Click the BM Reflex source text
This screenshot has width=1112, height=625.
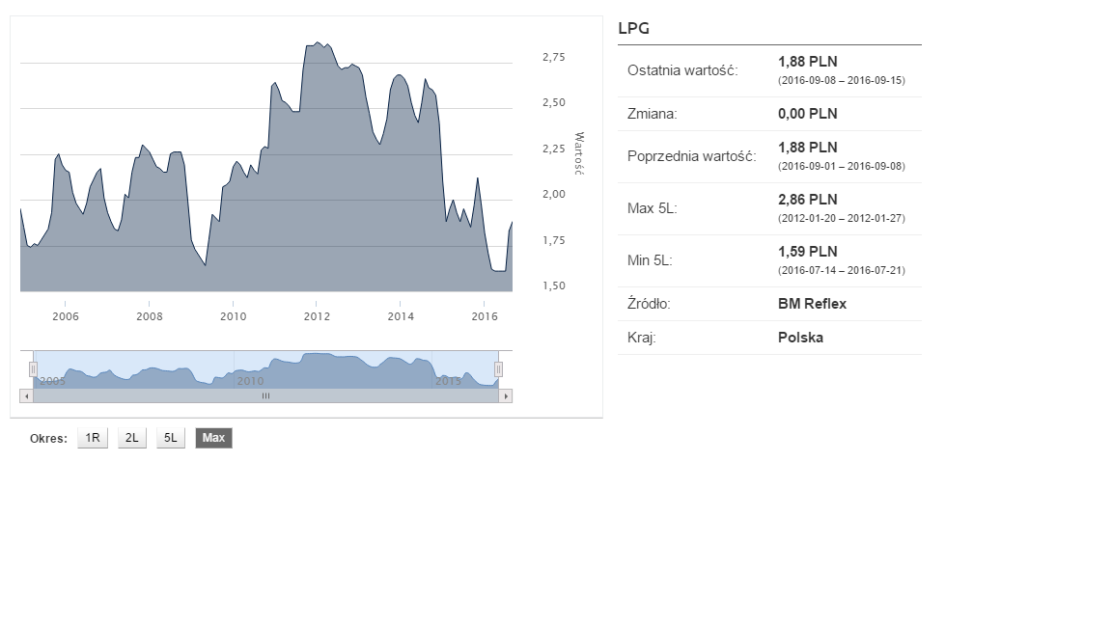click(x=812, y=304)
